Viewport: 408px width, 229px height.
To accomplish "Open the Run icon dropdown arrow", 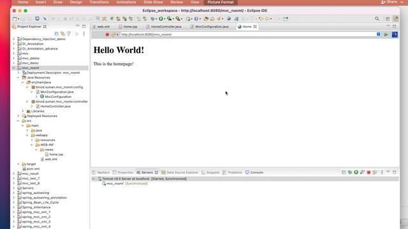I will point(164,19).
